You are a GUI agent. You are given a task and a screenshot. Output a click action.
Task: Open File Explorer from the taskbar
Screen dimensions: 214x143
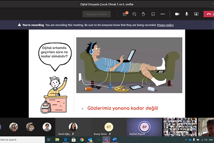(x=57, y=140)
